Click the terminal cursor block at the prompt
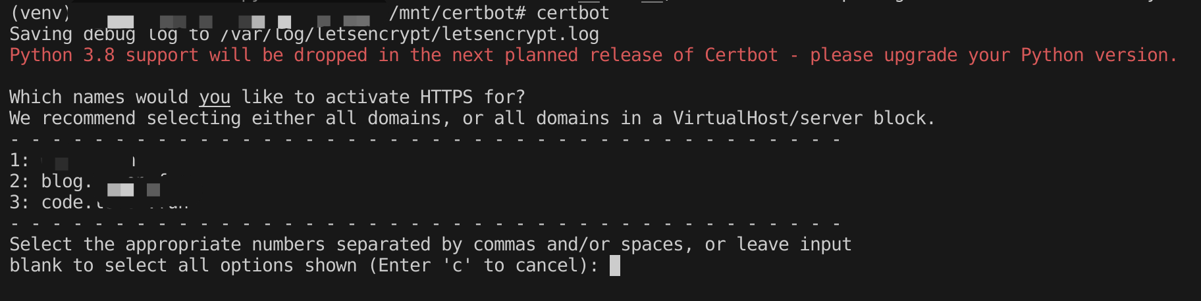 point(614,266)
